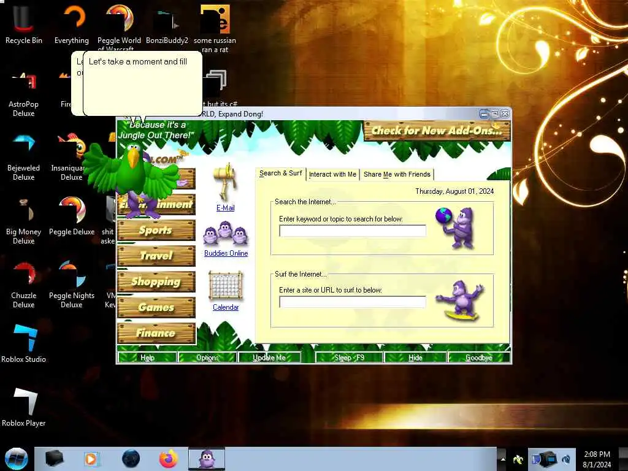Switch to the Search & Surf tab
628x471 pixels.
(280, 174)
